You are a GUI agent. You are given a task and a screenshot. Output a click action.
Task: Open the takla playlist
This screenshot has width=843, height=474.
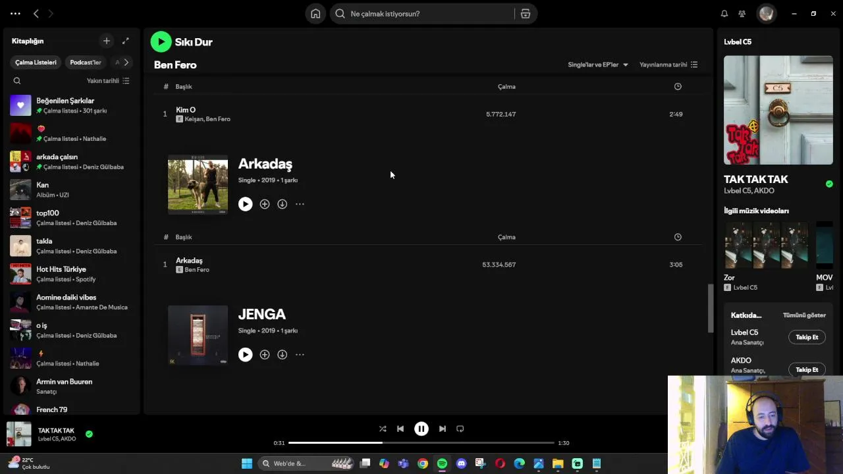(x=71, y=246)
